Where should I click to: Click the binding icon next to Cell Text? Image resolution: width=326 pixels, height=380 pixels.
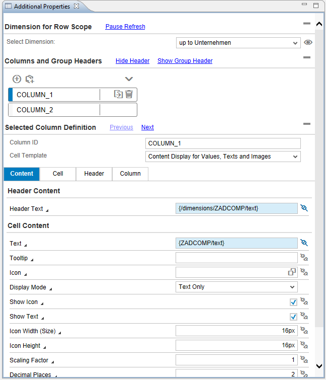pos(303,243)
